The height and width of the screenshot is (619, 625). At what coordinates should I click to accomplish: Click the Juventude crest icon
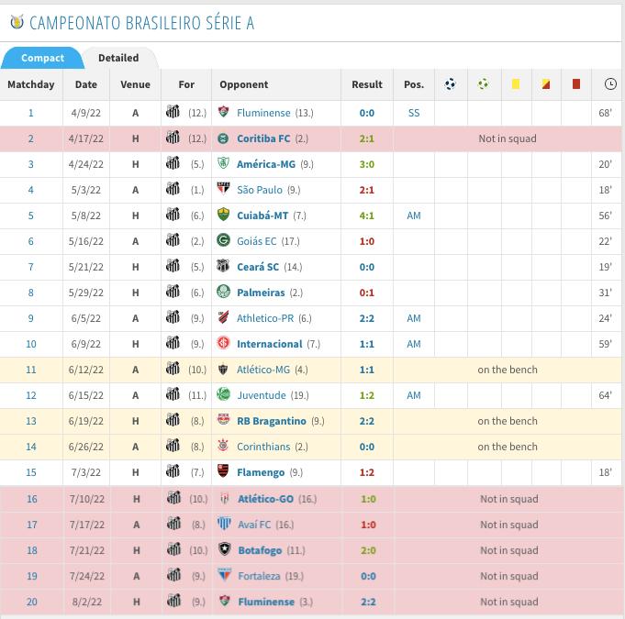pyautogui.click(x=223, y=394)
